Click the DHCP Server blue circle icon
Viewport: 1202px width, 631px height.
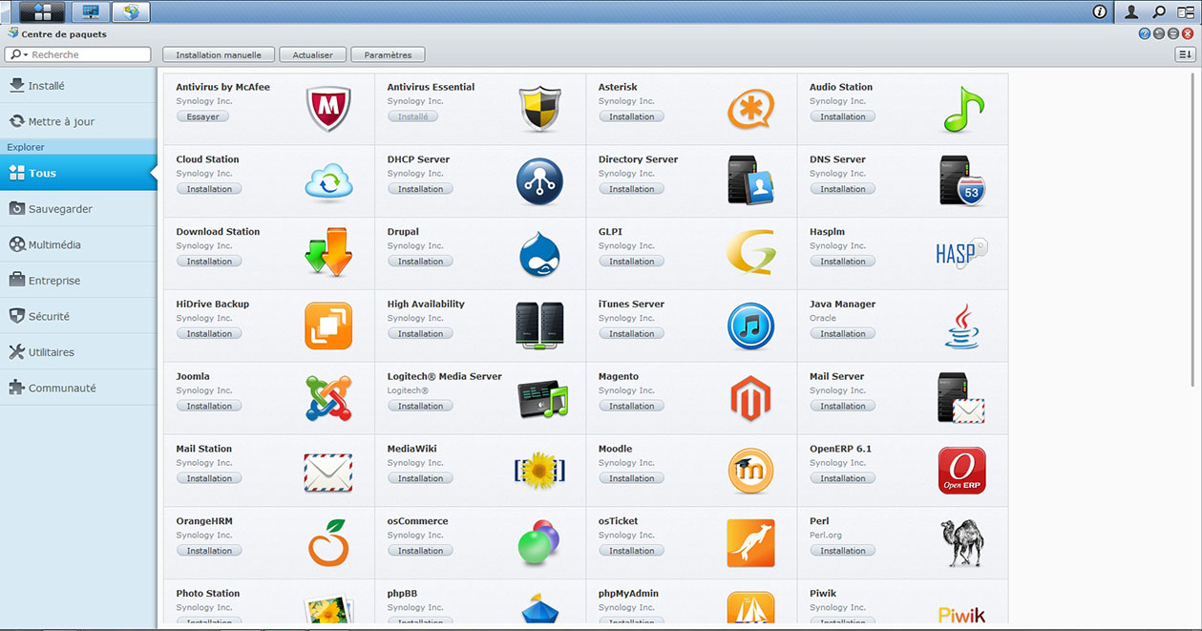tap(539, 181)
